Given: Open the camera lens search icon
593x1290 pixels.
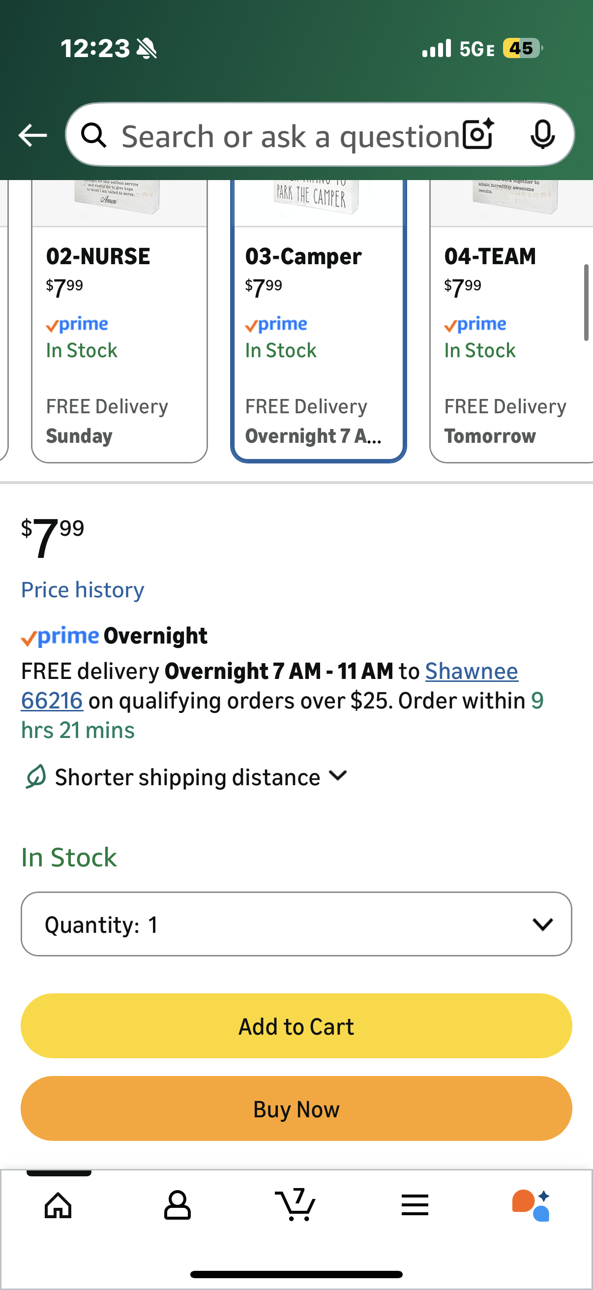Looking at the screenshot, I should pyautogui.click(x=478, y=135).
